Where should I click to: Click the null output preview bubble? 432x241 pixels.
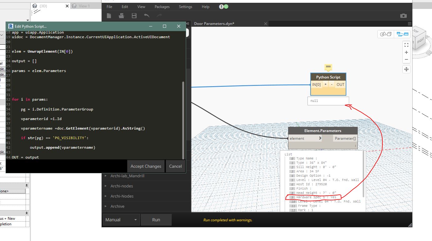328,101
